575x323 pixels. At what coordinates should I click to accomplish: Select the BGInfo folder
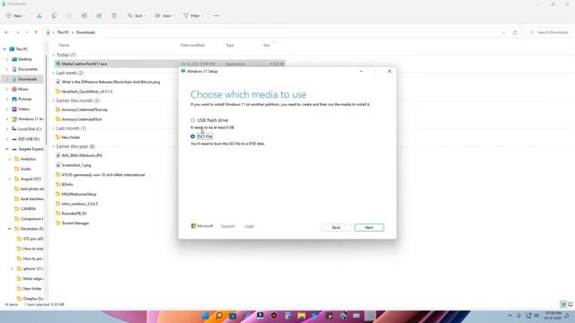pos(67,185)
